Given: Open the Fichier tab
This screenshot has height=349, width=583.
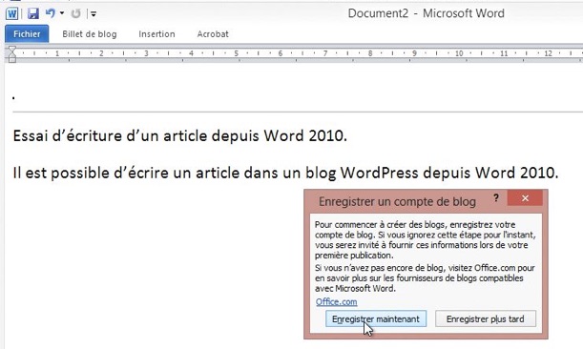Looking at the screenshot, I should pyautogui.click(x=27, y=33).
